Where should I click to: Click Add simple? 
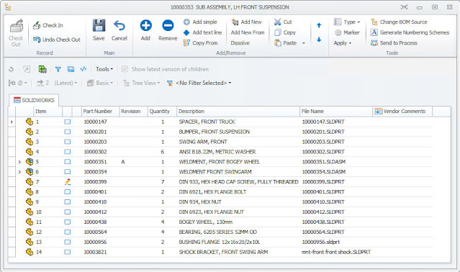click(200, 22)
